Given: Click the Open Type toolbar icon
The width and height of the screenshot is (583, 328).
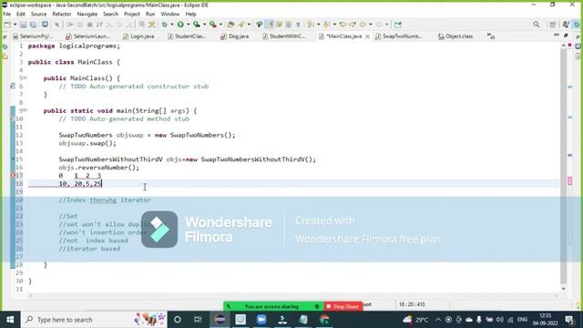Looking at the screenshot, I should click(x=230, y=25).
